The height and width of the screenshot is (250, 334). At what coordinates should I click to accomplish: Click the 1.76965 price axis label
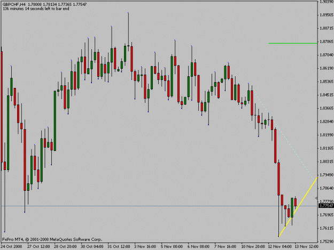click(x=327, y=215)
